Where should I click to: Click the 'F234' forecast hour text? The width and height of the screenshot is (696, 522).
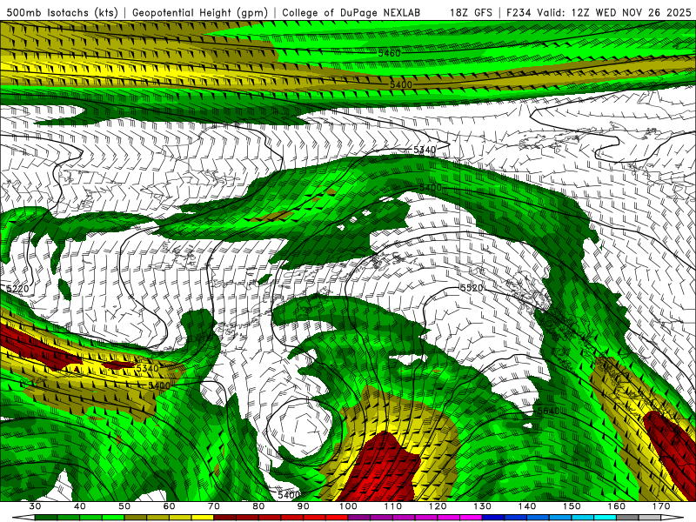coord(519,13)
